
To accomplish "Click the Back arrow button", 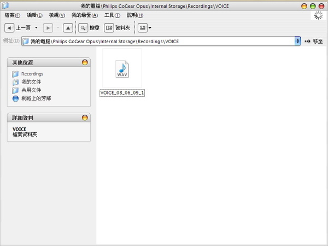I will coord(9,28).
